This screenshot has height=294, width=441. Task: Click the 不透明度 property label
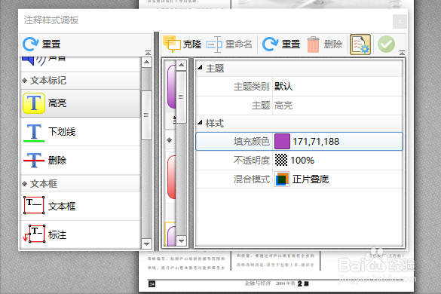(252, 161)
